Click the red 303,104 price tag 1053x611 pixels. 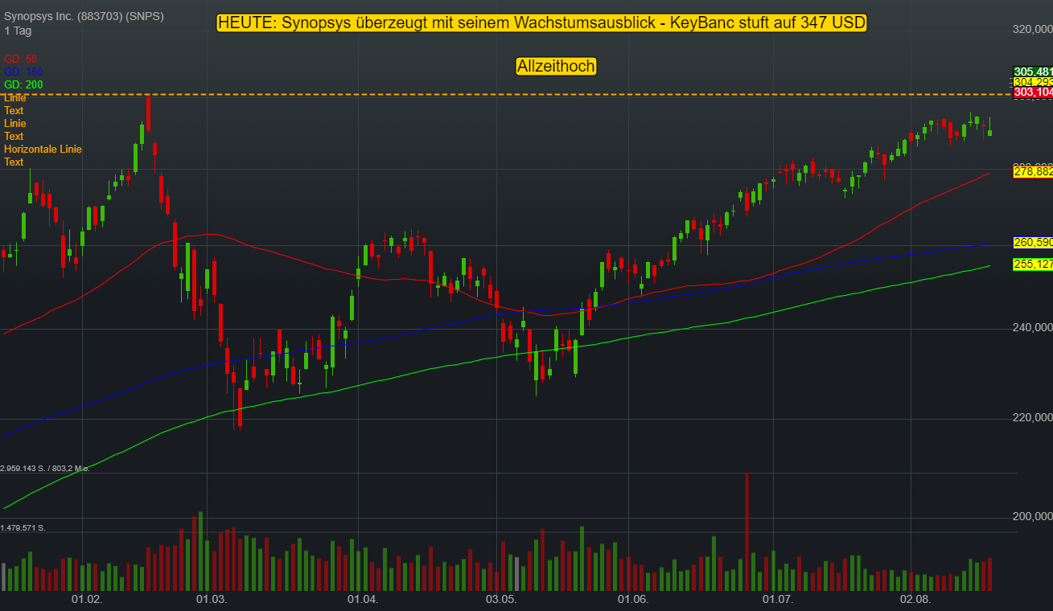pos(1033,92)
